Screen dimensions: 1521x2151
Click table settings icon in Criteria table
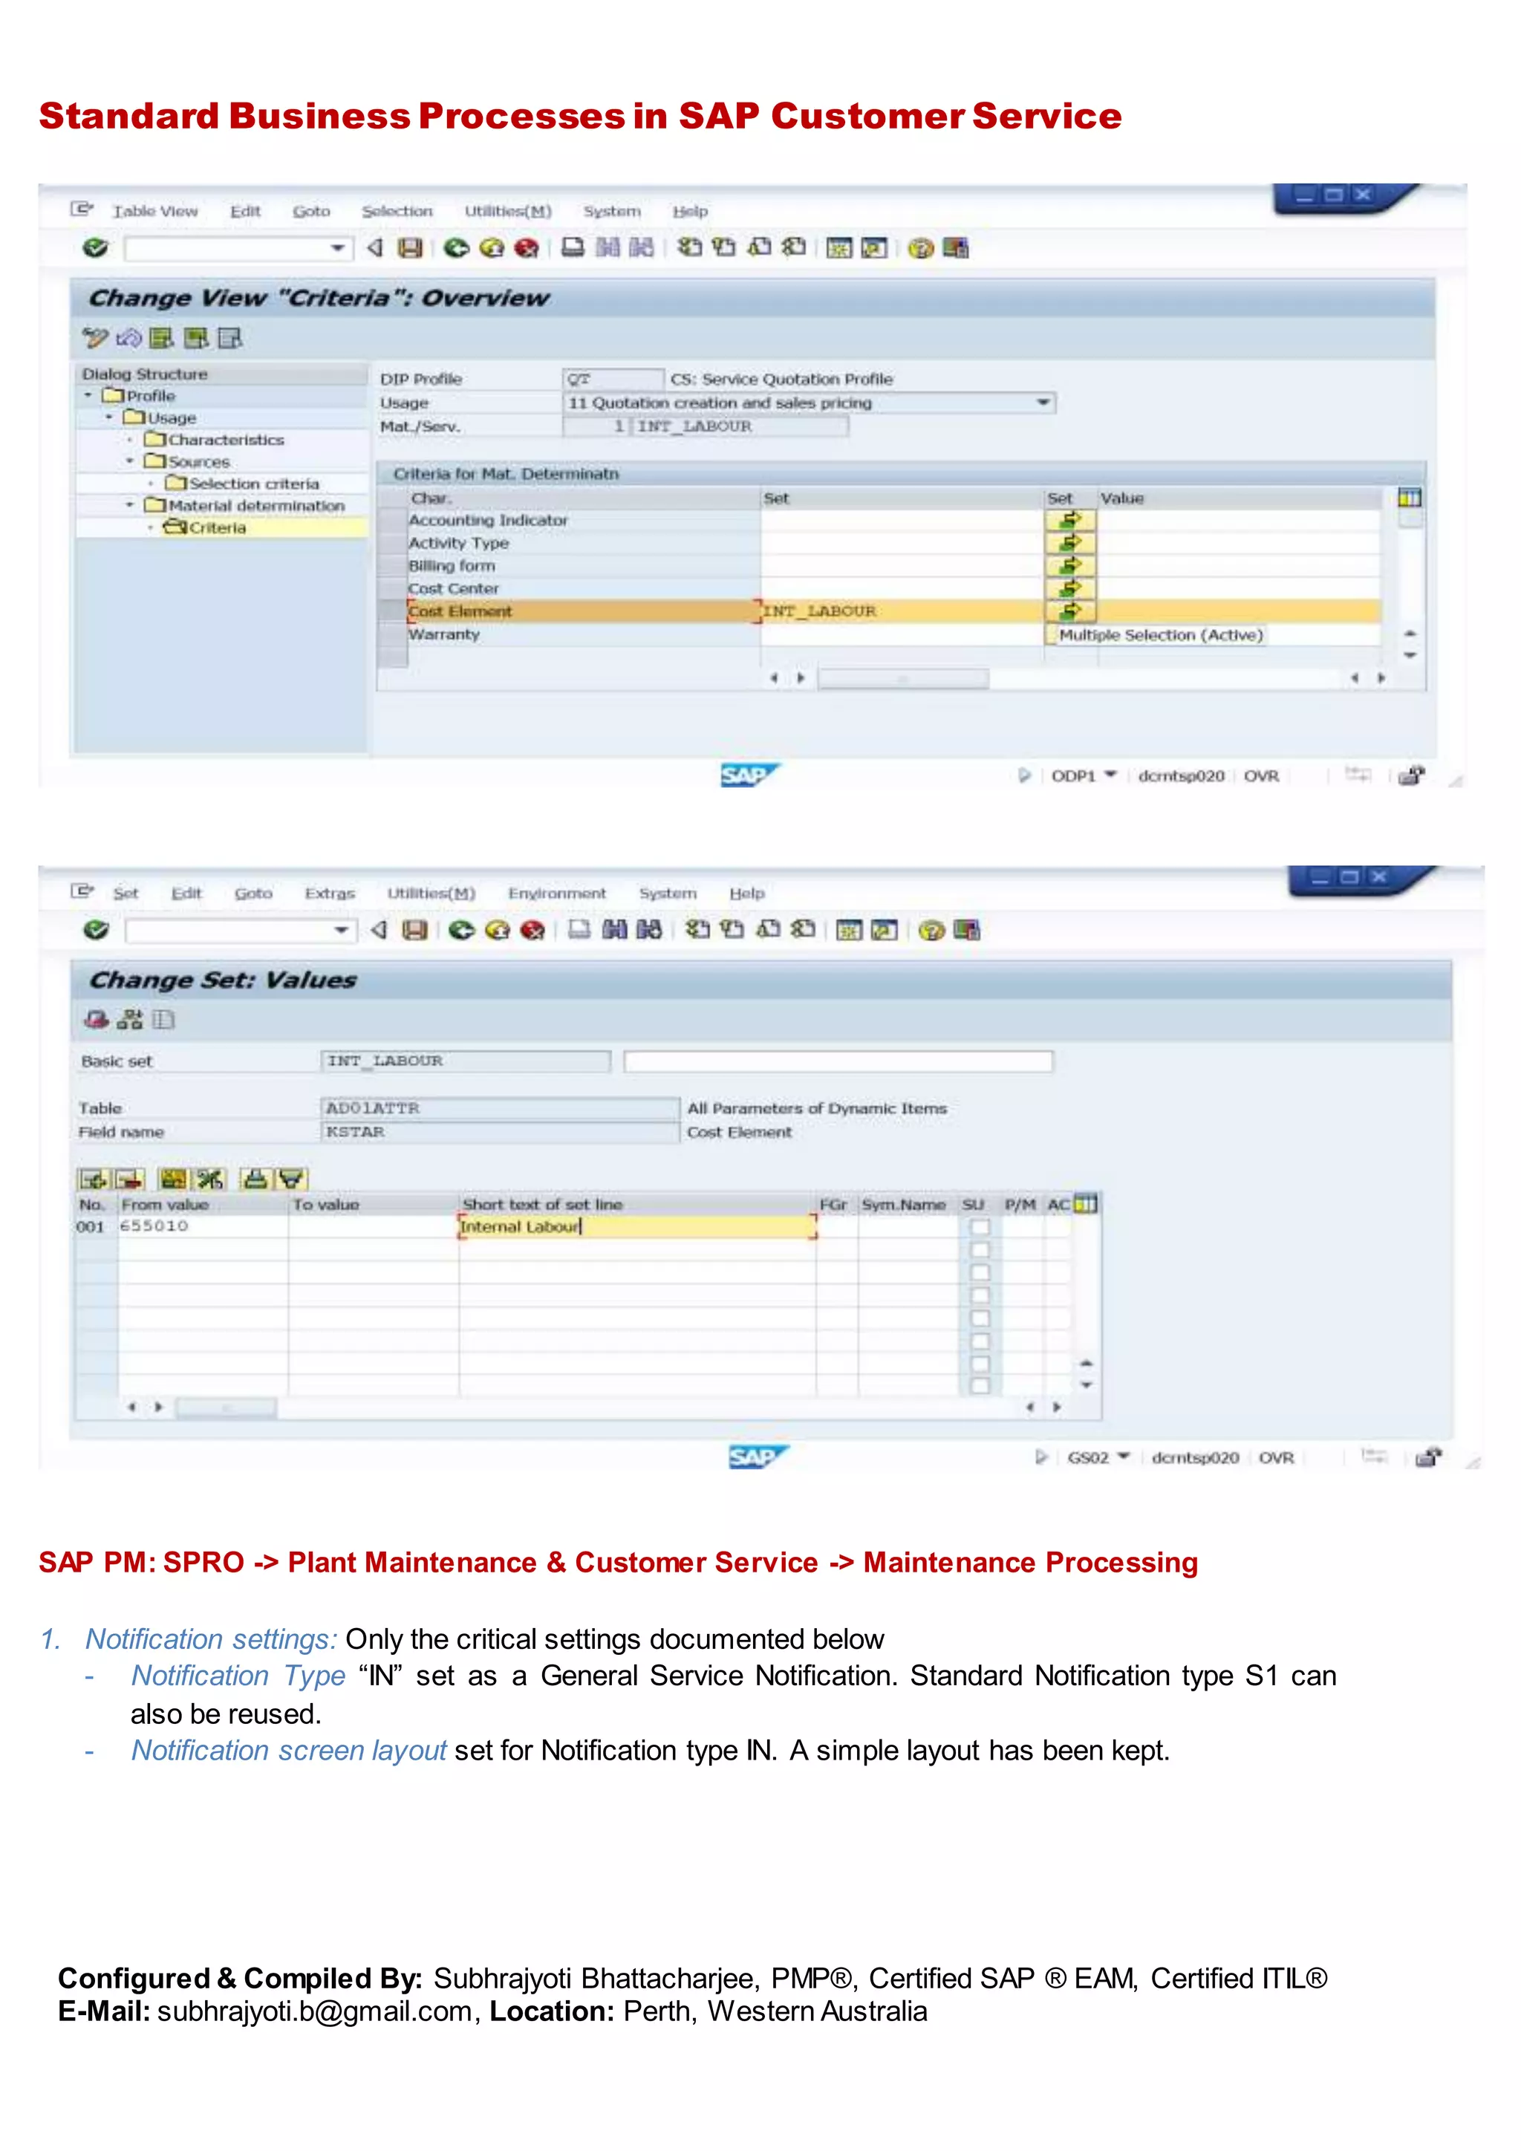click(x=1409, y=498)
